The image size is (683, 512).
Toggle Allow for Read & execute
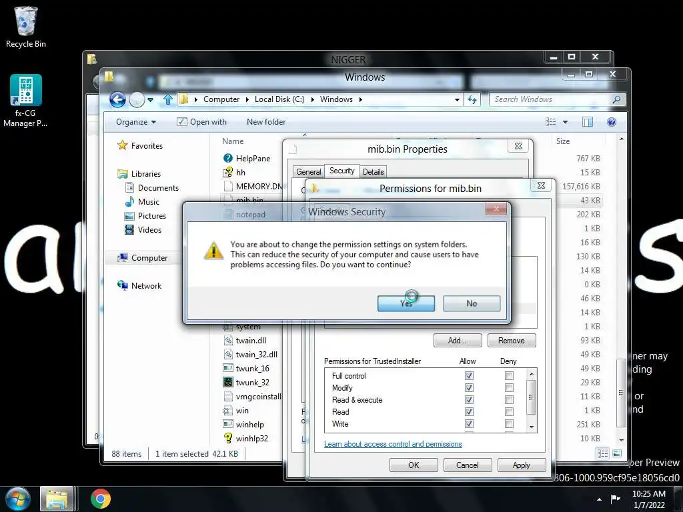[x=469, y=400]
